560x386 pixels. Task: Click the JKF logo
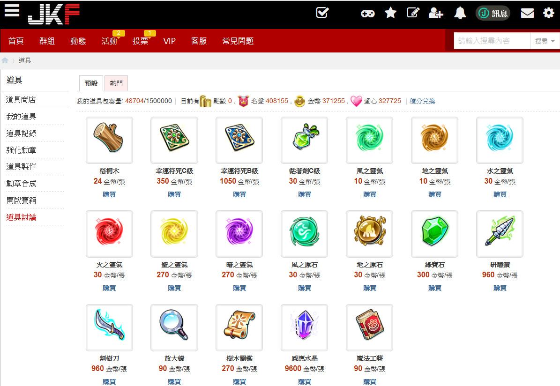click(x=53, y=14)
